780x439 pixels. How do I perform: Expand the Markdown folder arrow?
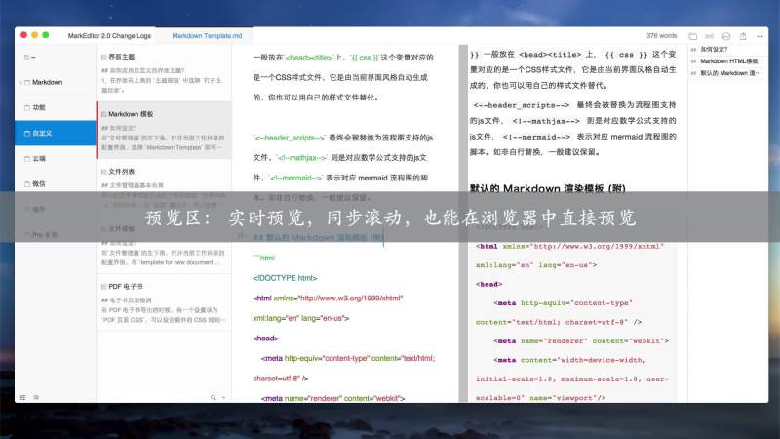click(20, 82)
